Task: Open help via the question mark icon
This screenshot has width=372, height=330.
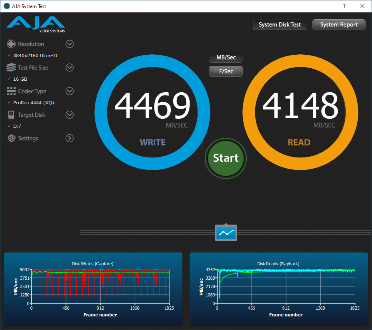Action: point(344,6)
